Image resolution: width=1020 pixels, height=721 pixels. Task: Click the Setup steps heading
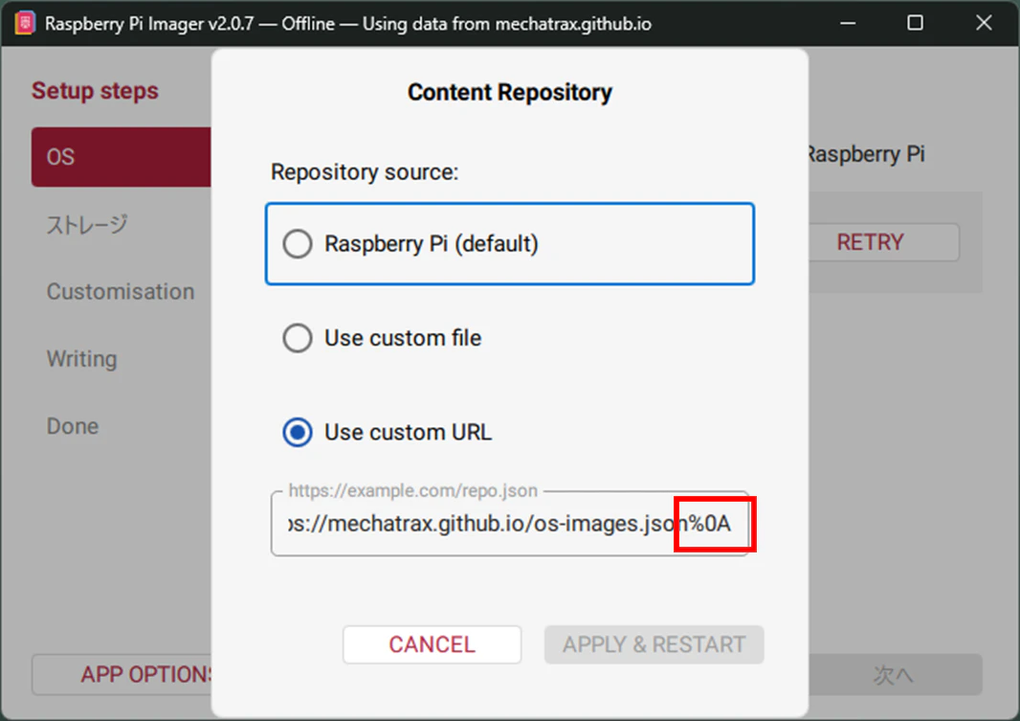coord(95,90)
